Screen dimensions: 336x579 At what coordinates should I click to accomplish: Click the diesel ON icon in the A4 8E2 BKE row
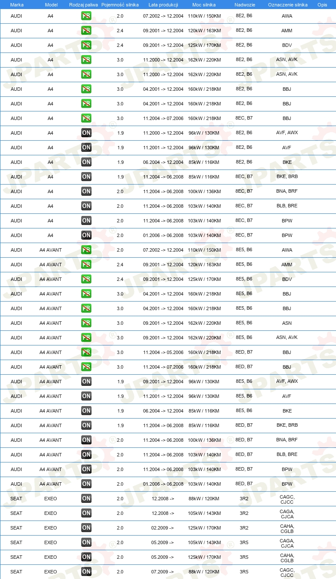click(x=86, y=162)
